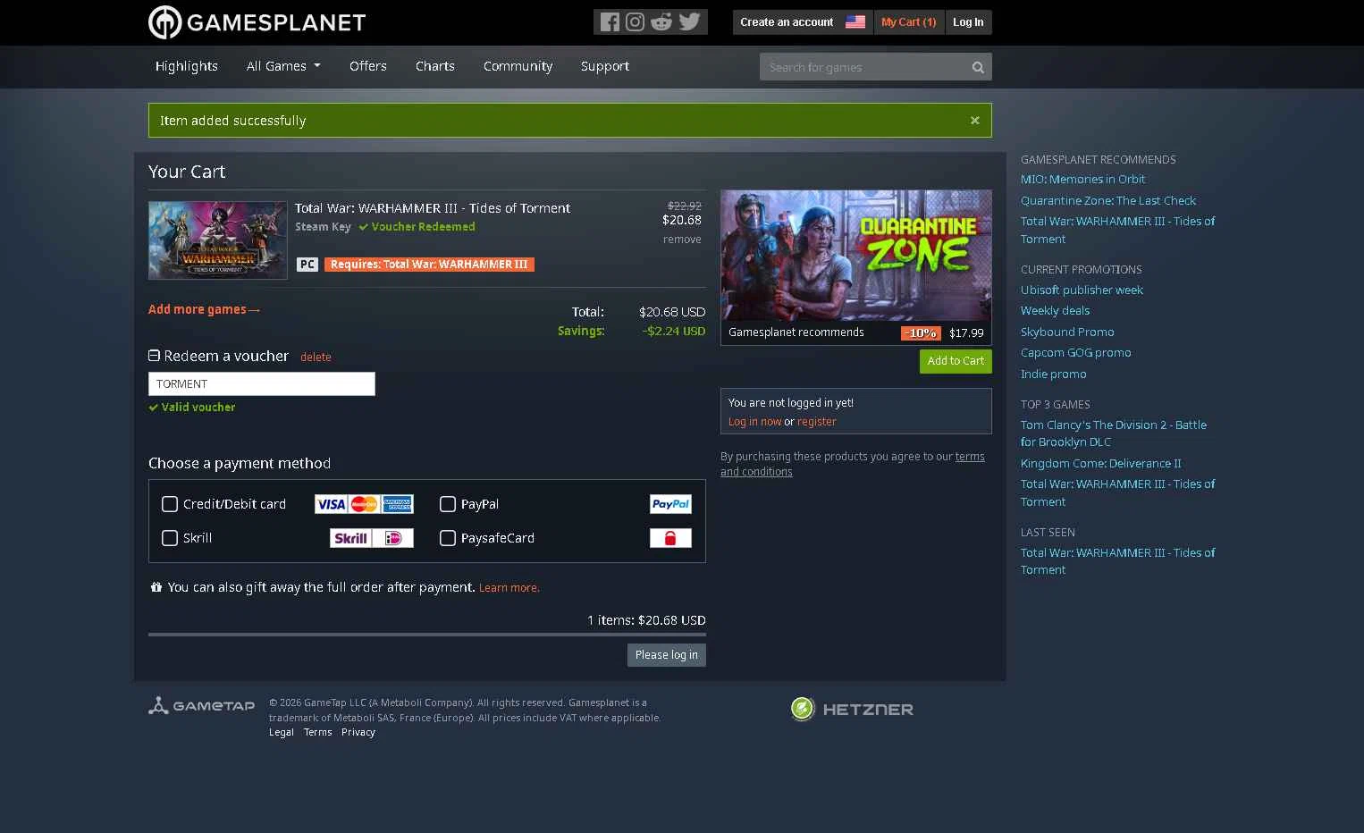Click Create an account button

tap(787, 22)
